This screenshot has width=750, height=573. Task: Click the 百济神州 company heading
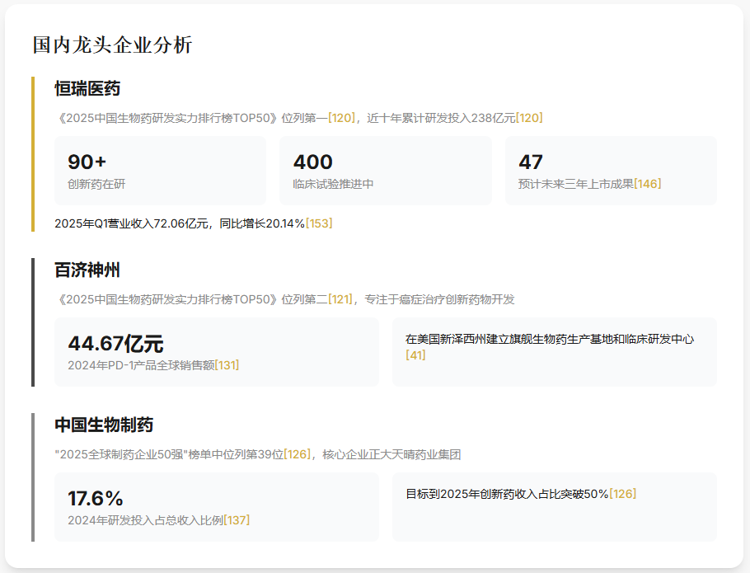(x=87, y=270)
